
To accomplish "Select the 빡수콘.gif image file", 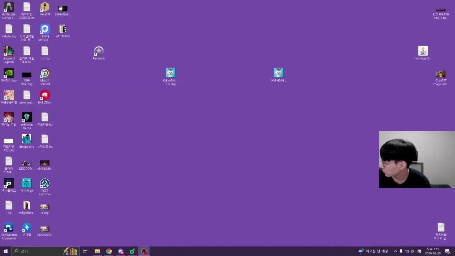I will pyautogui.click(x=27, y=185).
